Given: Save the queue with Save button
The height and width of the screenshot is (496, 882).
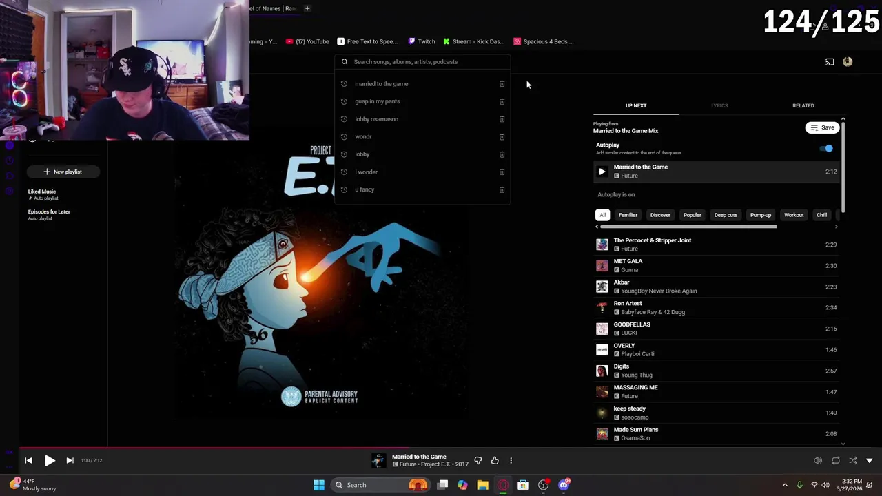Looking at the screenshot, I should click(822, 127).
